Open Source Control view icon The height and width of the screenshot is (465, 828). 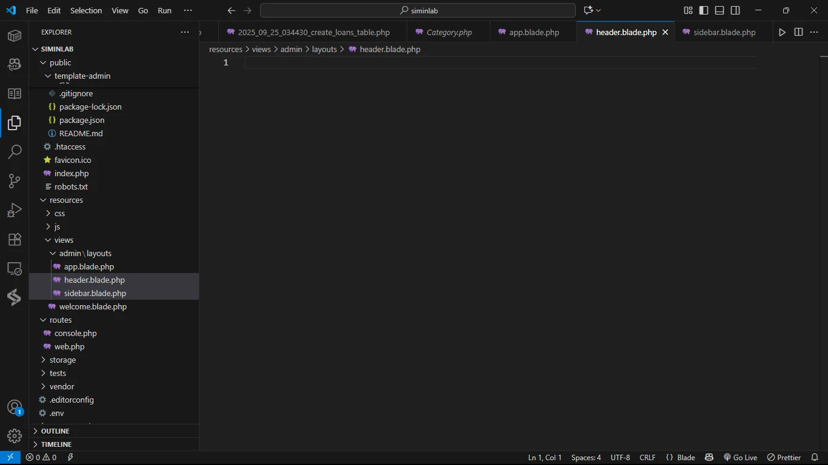[15, 181]
